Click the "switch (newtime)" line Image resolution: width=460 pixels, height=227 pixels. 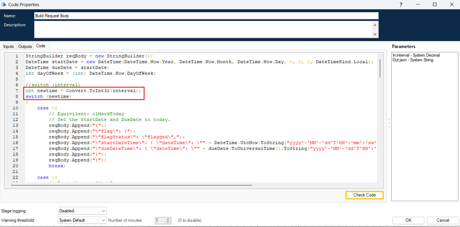tap(49, 96)
